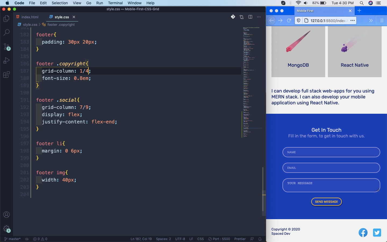Viewport: 387px width, 242px height.
Task: Open notifications bell in status bar
Action: [260, 239]
